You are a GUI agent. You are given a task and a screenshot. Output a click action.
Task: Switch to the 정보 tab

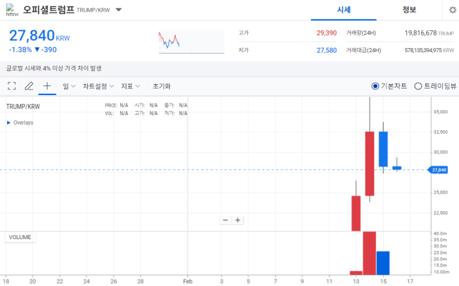click(x=409, y=10)
